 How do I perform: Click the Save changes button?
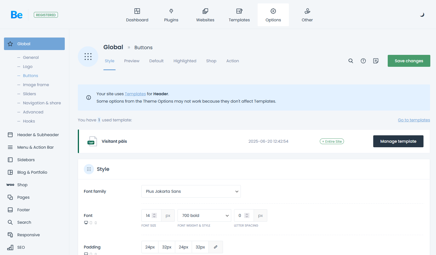(409, 61)
